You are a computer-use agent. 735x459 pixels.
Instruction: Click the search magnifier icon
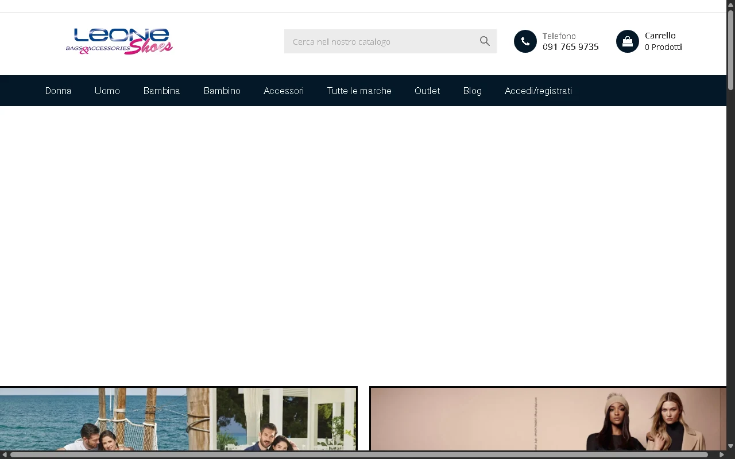pos(485,41)
